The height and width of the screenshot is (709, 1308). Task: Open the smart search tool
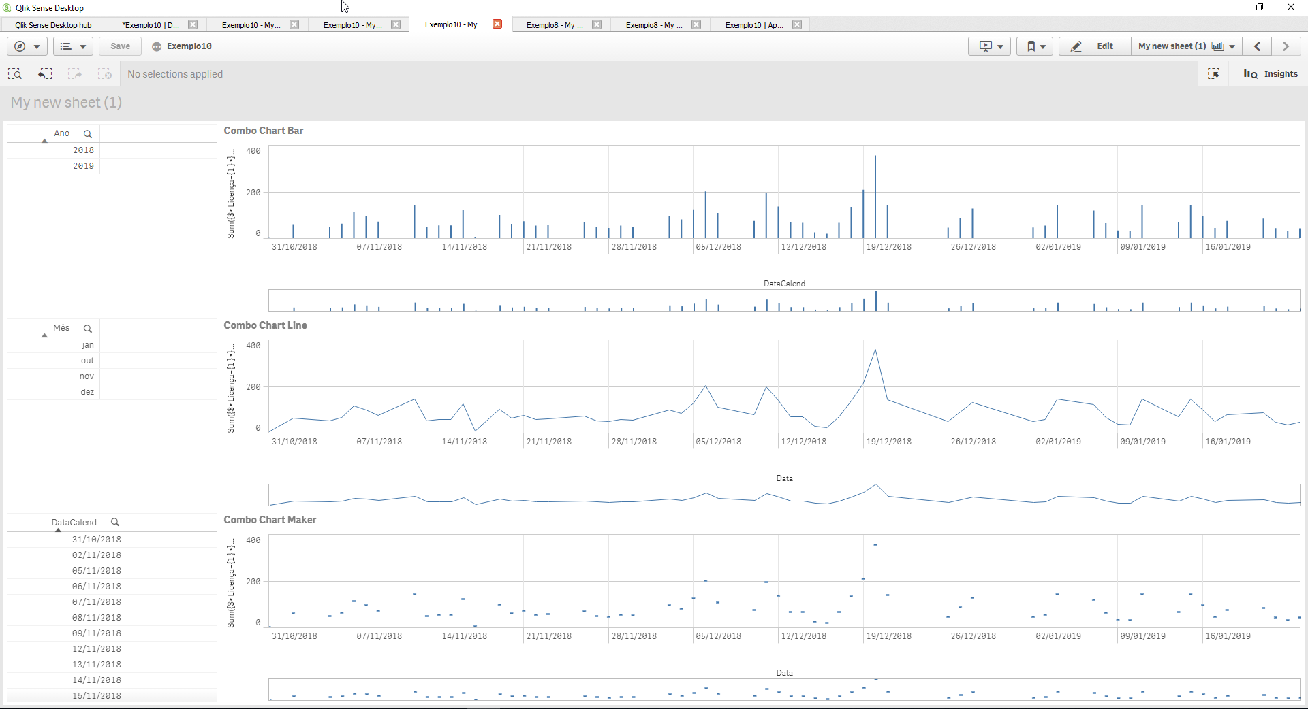click(x=15, y=73)
